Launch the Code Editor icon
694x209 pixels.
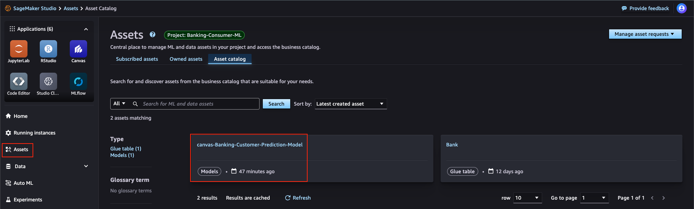(x=19, y=81)
